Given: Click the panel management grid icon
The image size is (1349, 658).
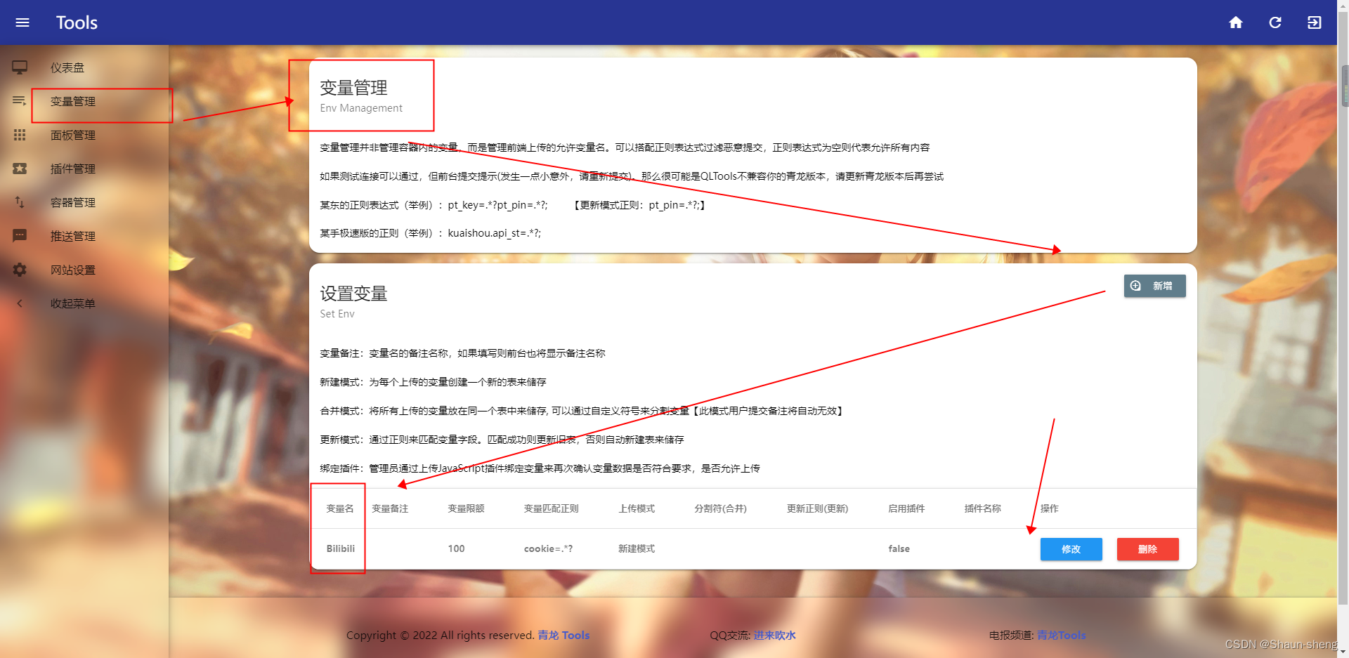Looking at the screenshot, I should [x=20, y=135].
